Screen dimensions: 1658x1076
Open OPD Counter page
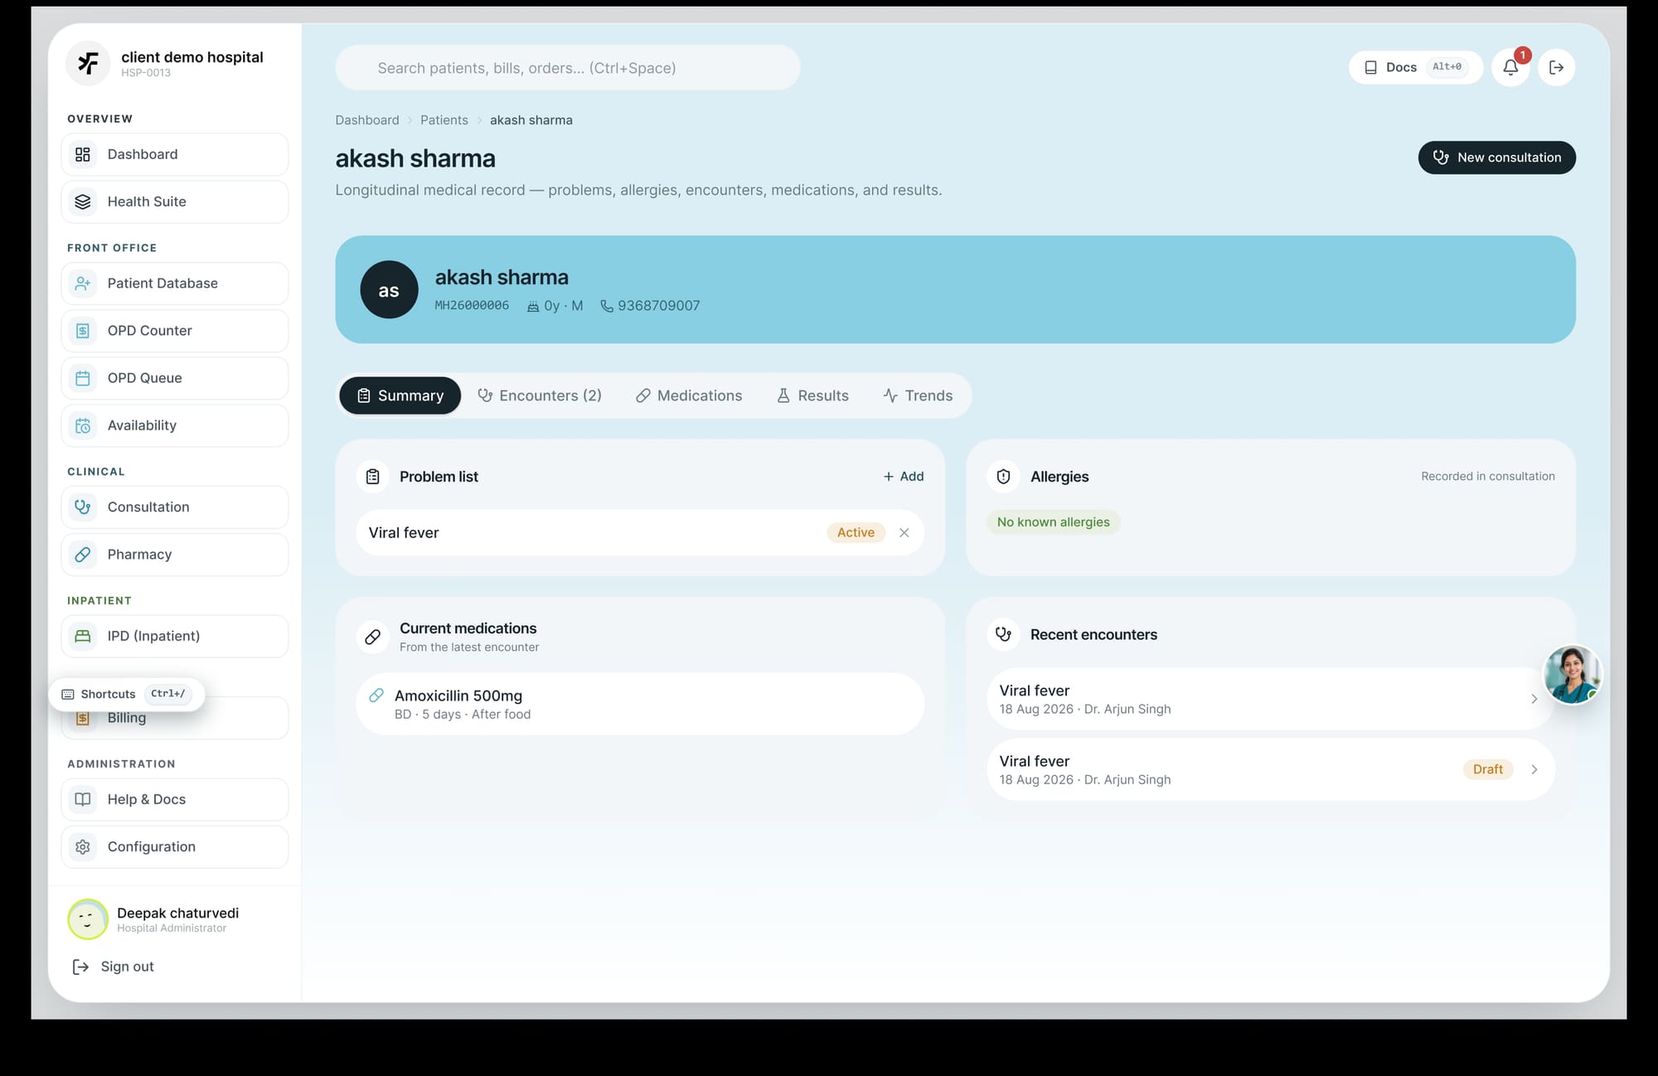tap(175, 331)
